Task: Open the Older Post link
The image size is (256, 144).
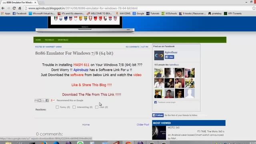Action: click(x=143, y=124)
